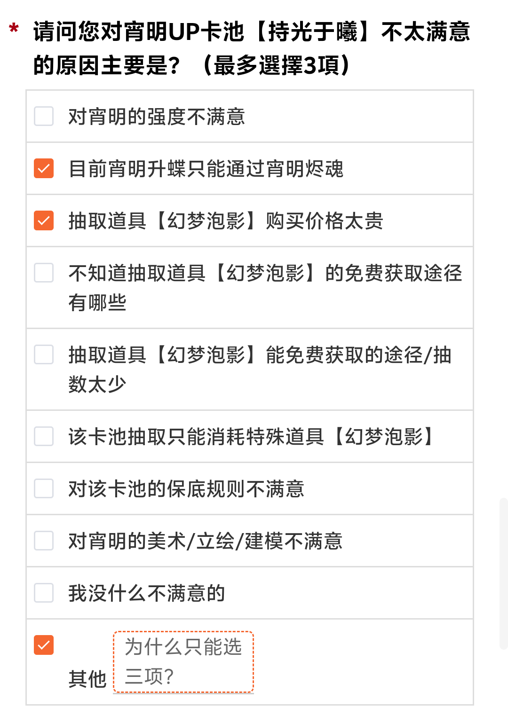Uncheck the orange checkbox beside 其他

44,645
